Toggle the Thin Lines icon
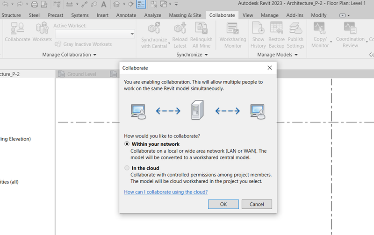The image size is (374, 235). coord(141,4)
